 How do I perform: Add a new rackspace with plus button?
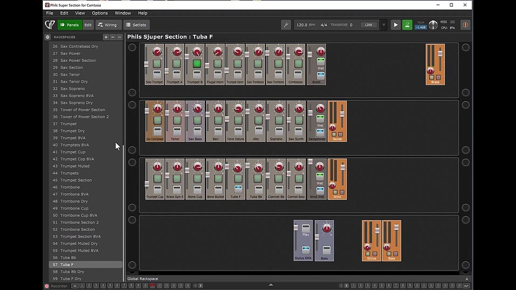106,37
